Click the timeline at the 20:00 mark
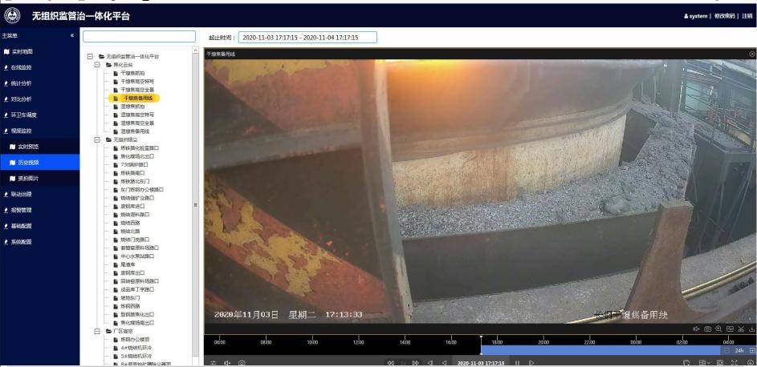The height and width of the screenshot is (367, 757). (x=543, y=343)
